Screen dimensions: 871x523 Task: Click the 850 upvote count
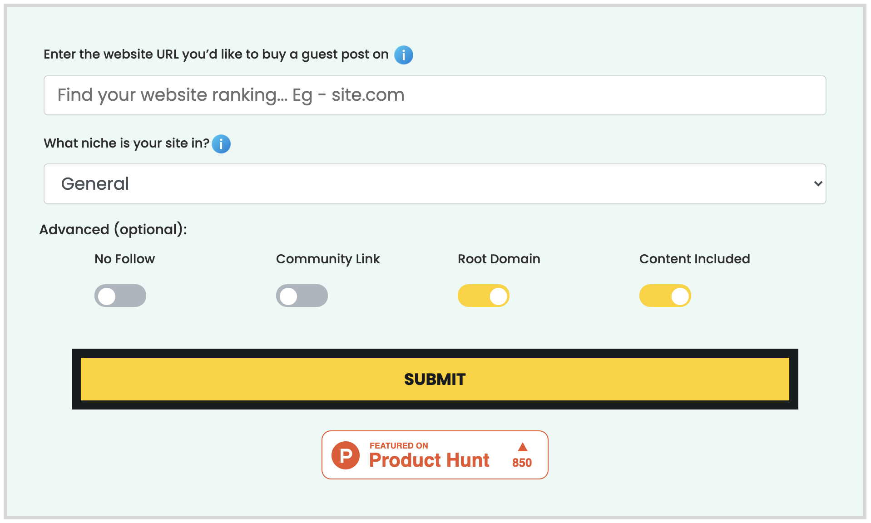click(522, 463)
